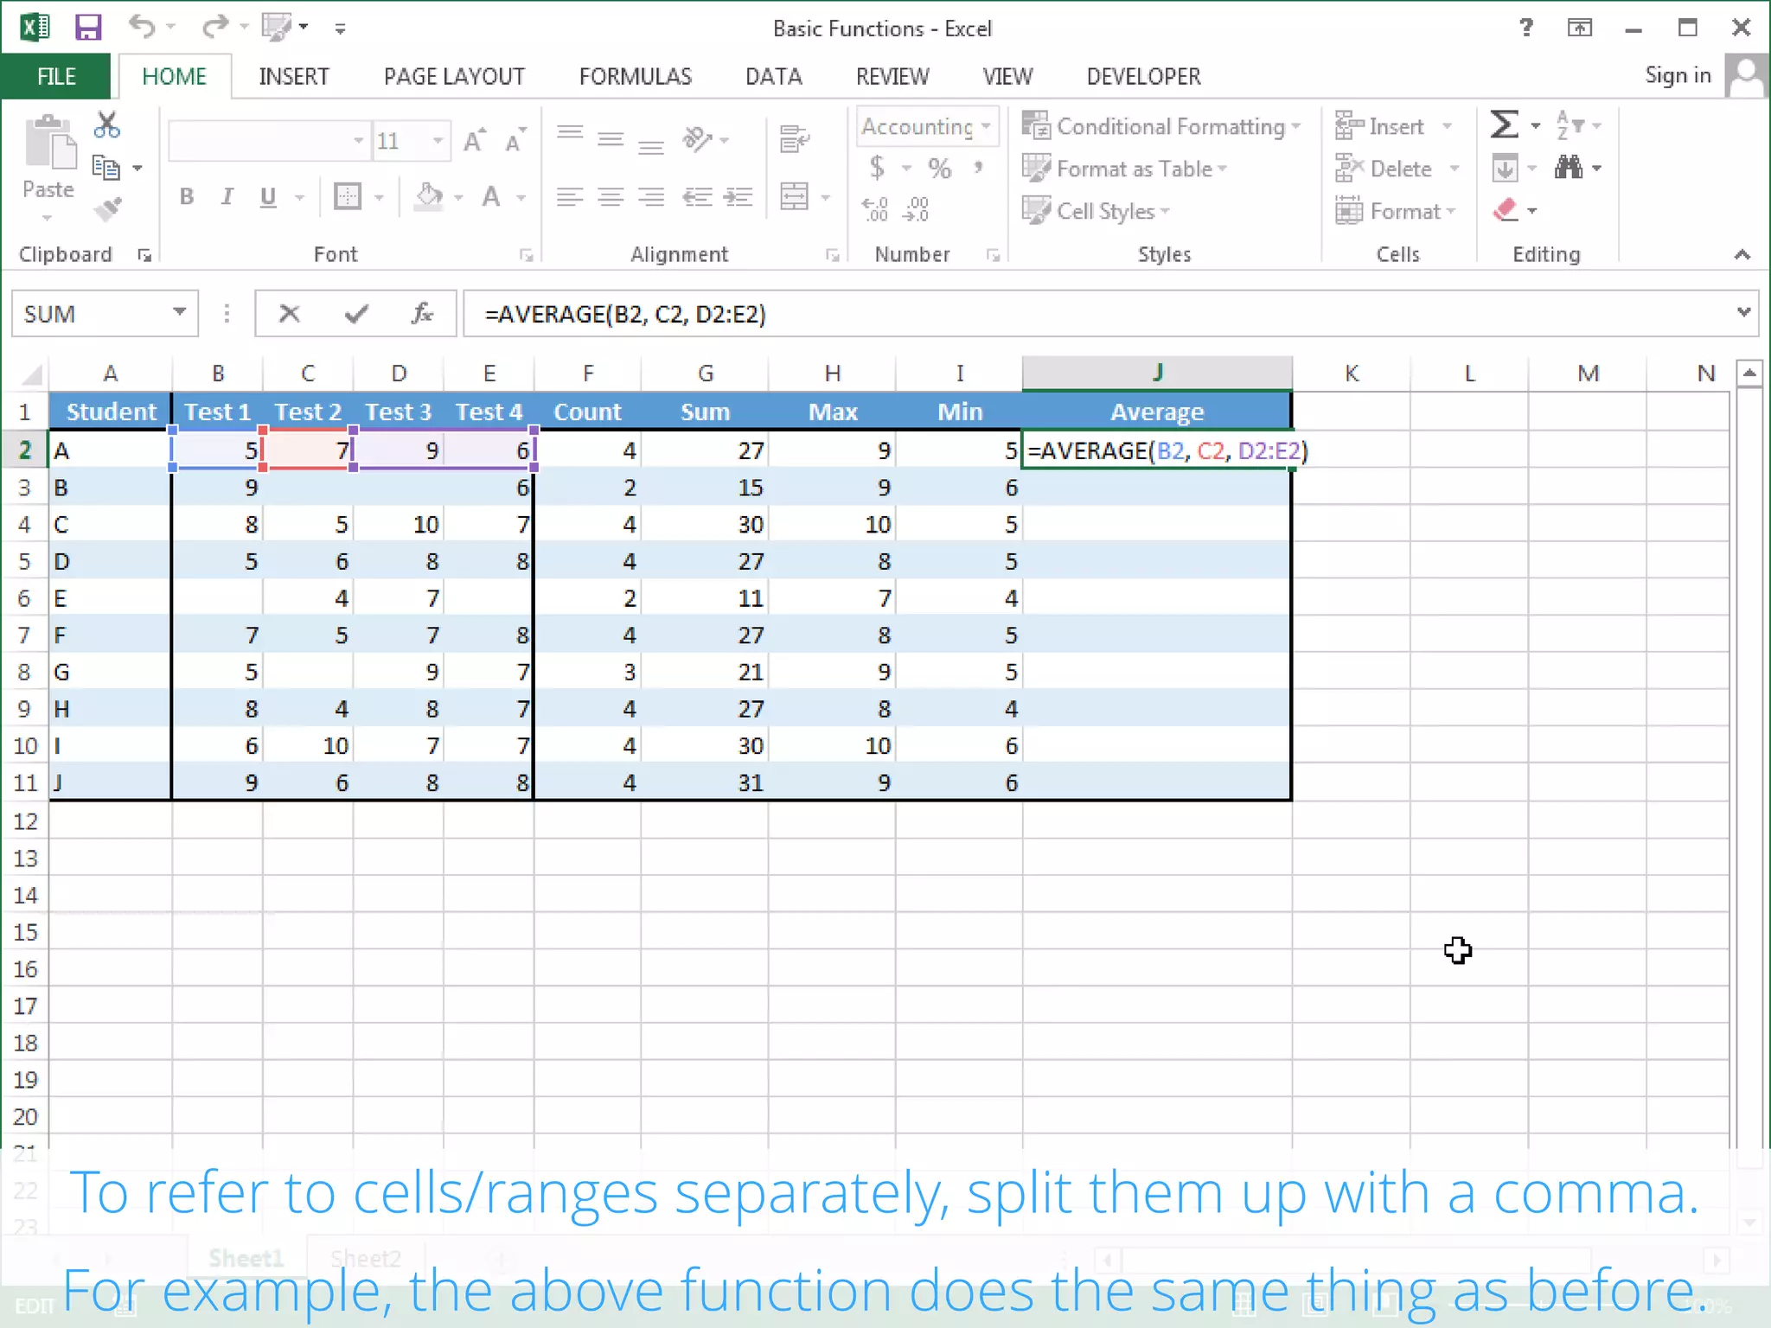Image resolution: width=1771 pixels, height=1328 pixels.
Task: Toggle Align Left horizontal alignment
Action: pos(569,197)
